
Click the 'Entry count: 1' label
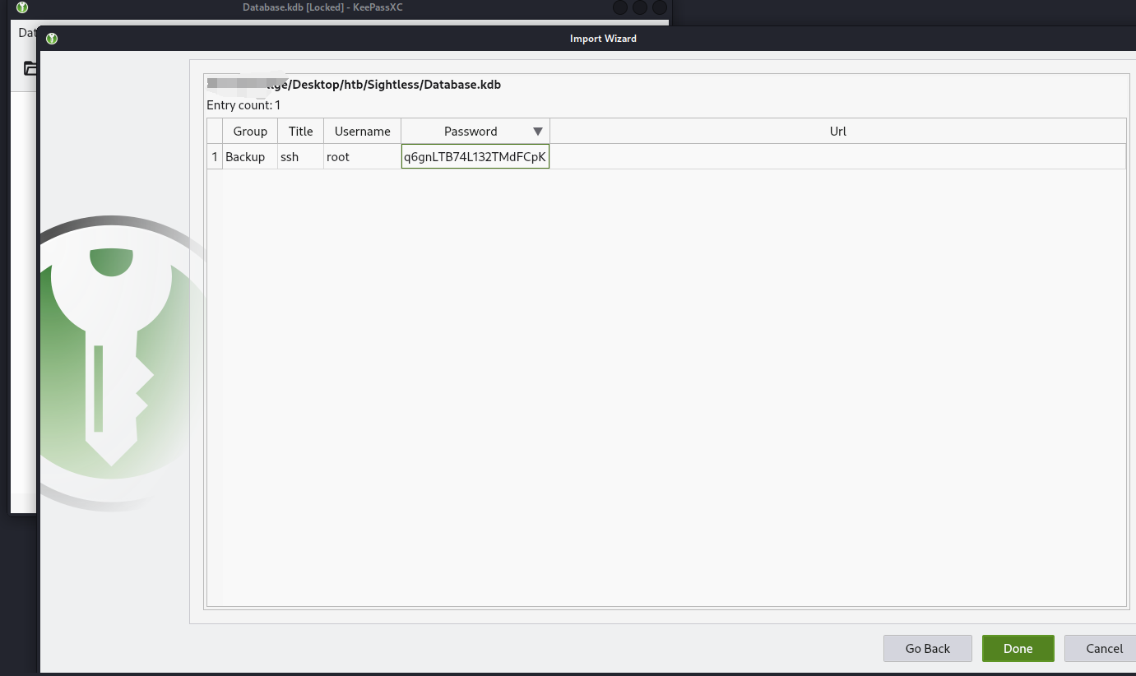coord(243,105)
